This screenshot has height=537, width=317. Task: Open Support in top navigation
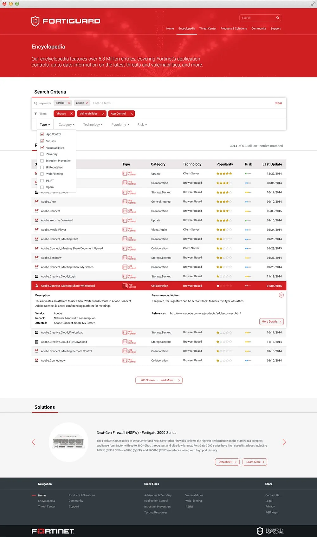point(275,29)
